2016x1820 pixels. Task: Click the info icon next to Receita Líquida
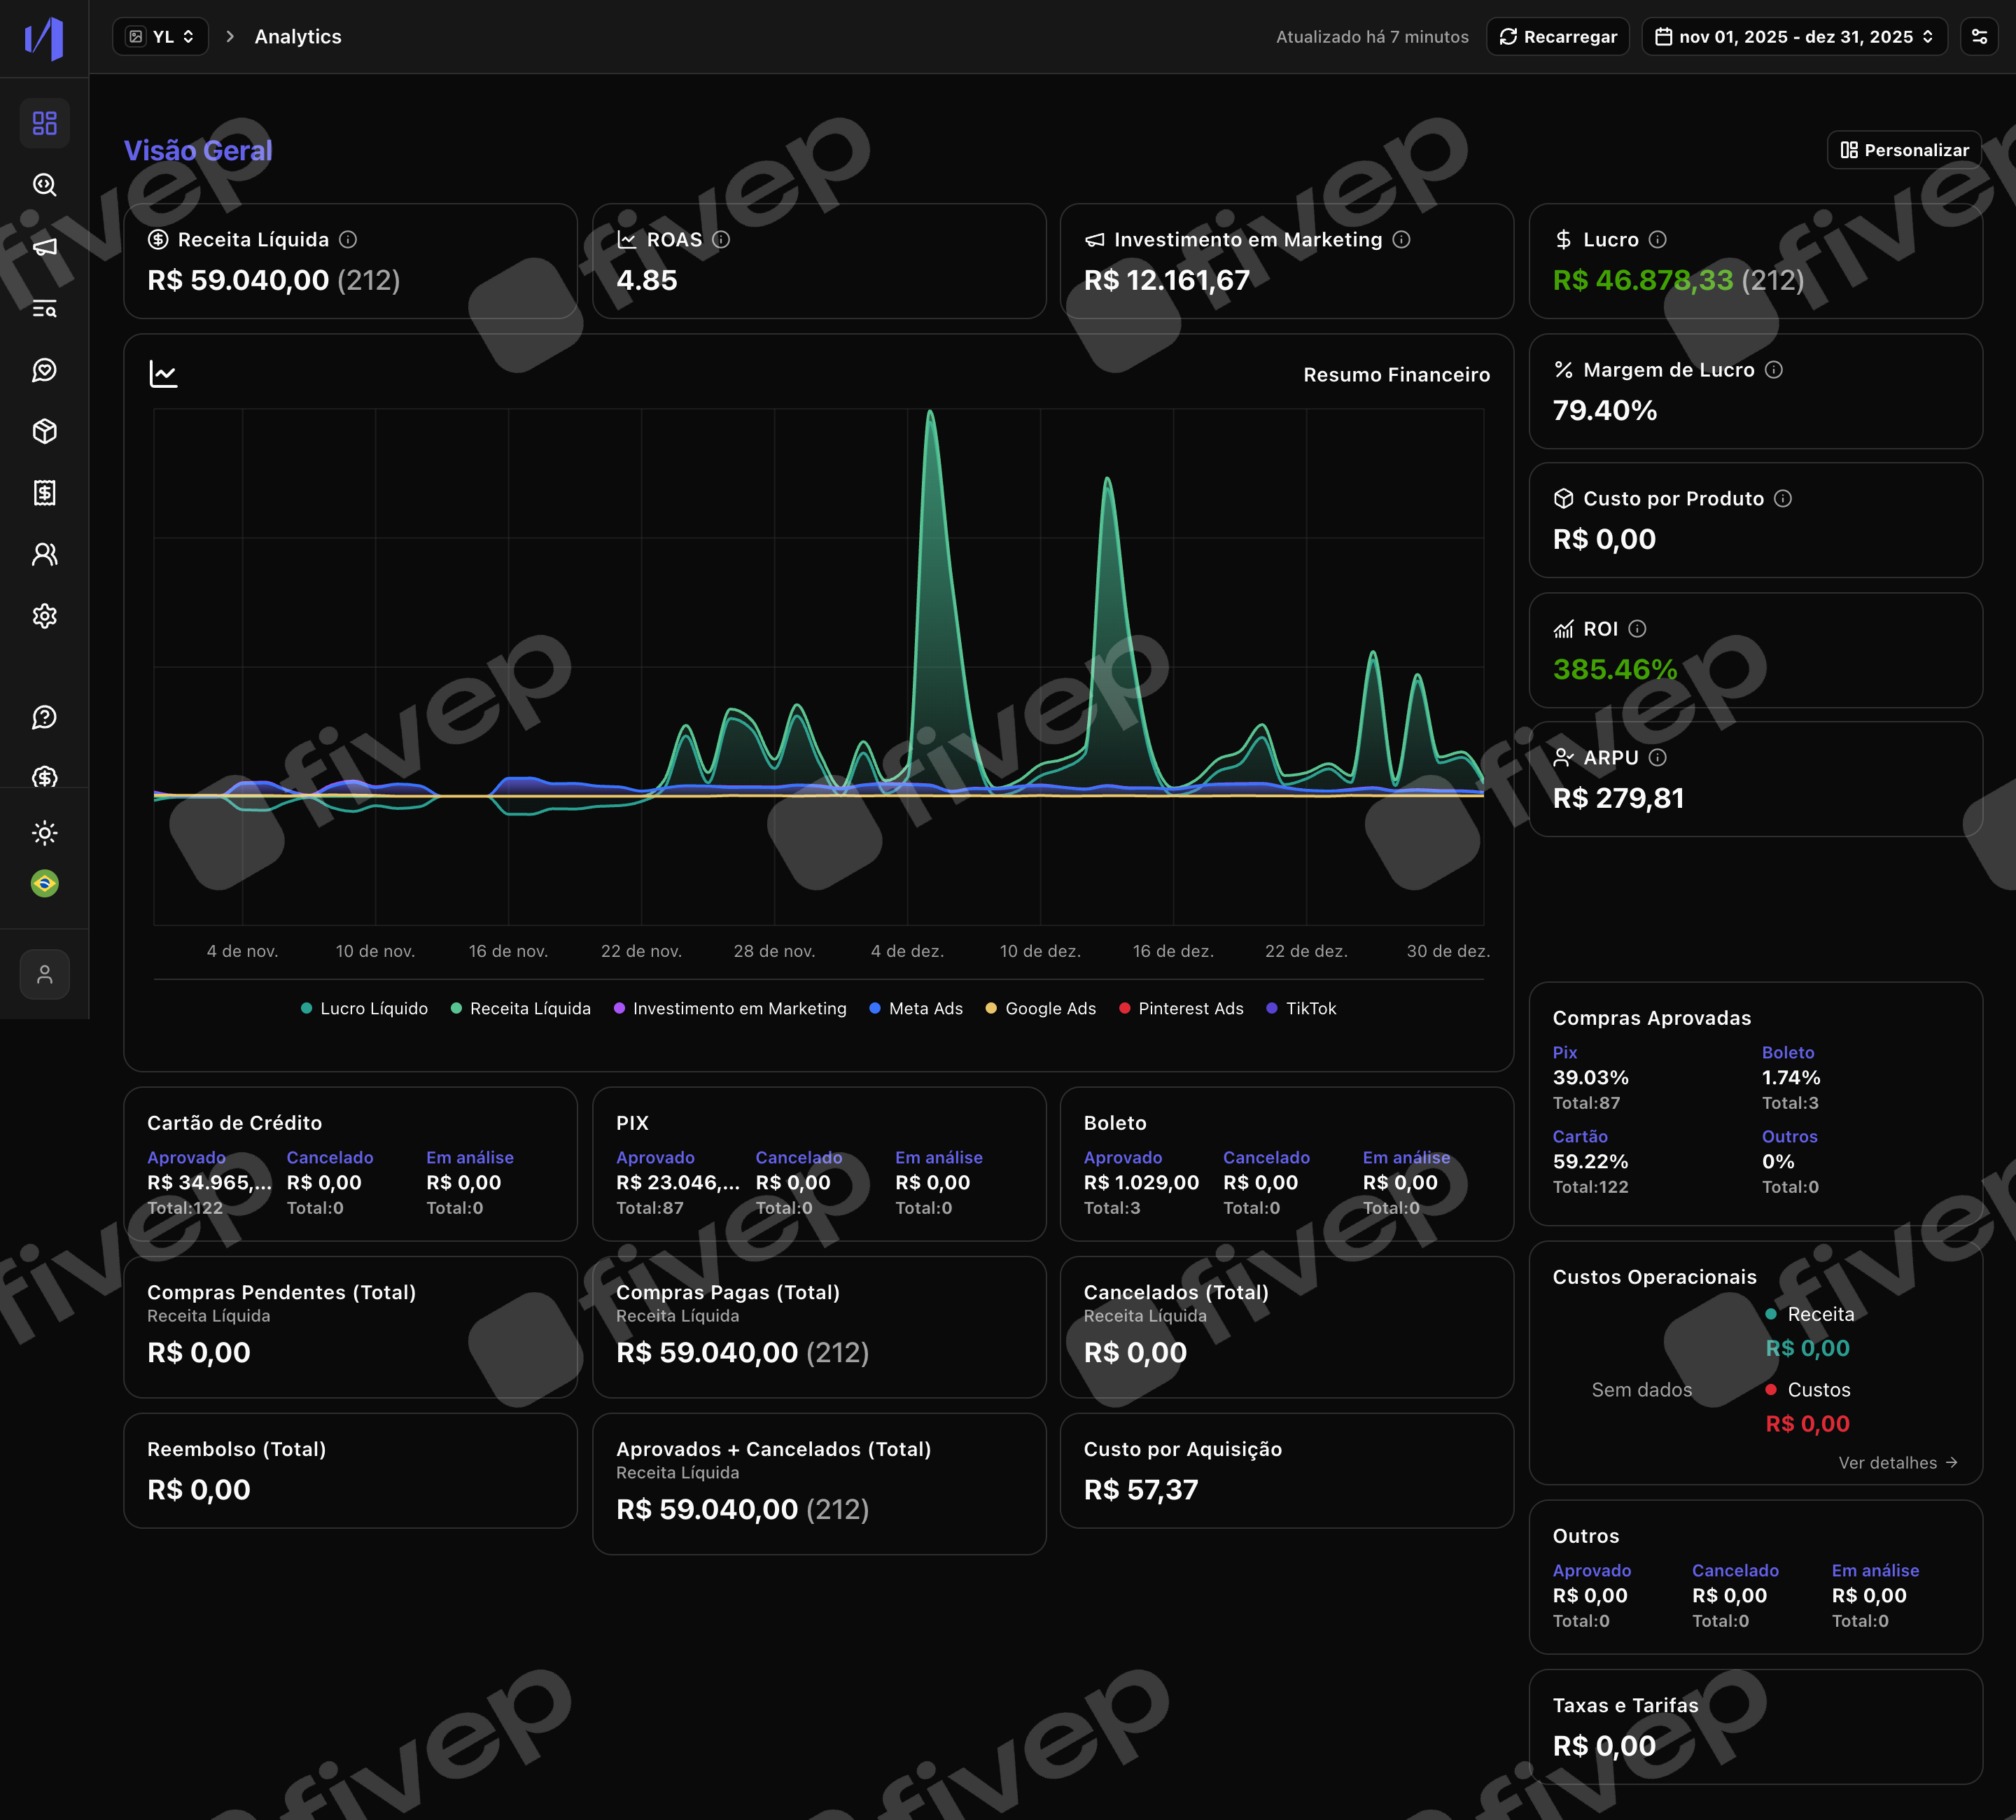point(348,240)
